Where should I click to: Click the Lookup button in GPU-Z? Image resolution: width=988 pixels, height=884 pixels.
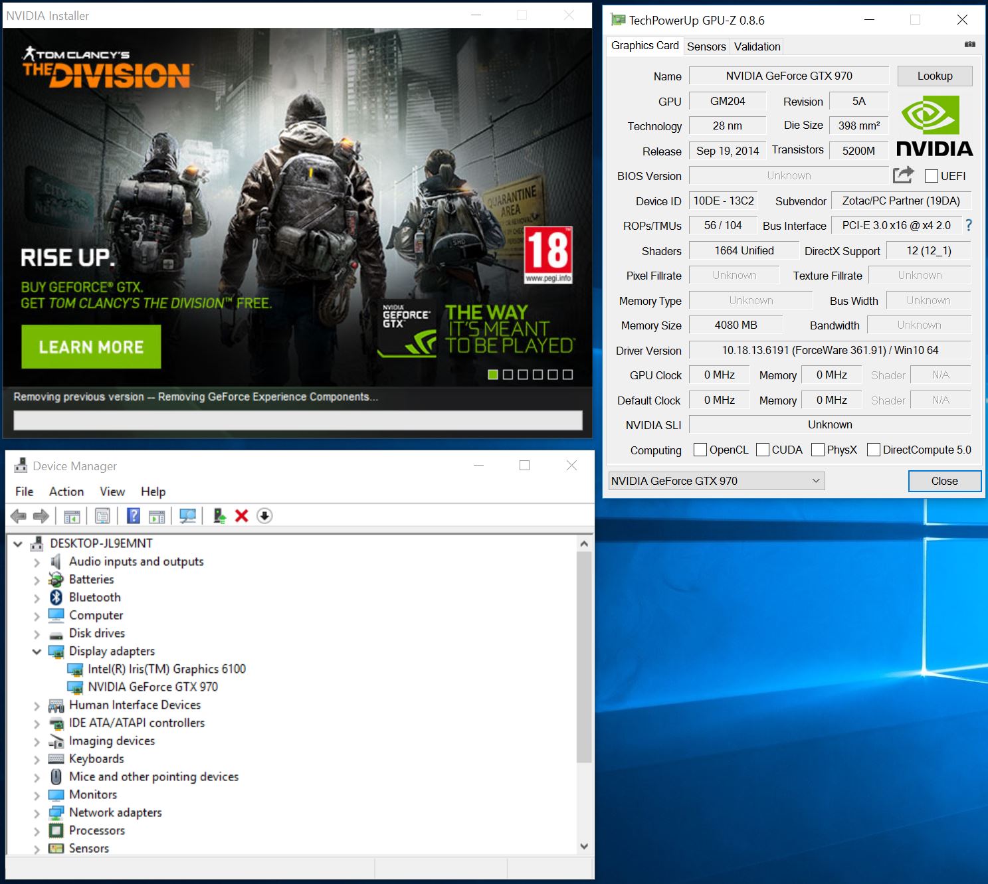[935, 76]
